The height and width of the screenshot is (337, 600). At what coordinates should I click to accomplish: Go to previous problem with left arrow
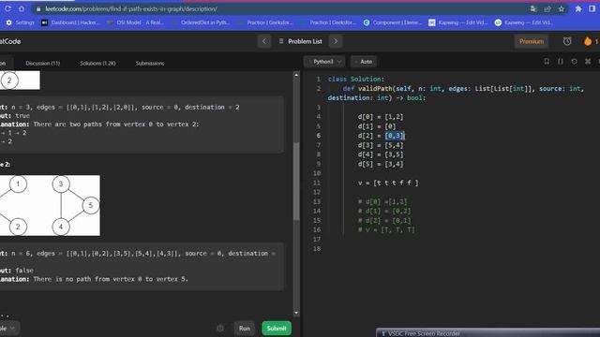264,41
